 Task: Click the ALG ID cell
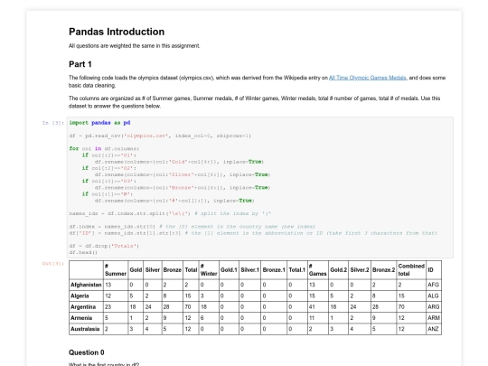(x=434, y=296)
